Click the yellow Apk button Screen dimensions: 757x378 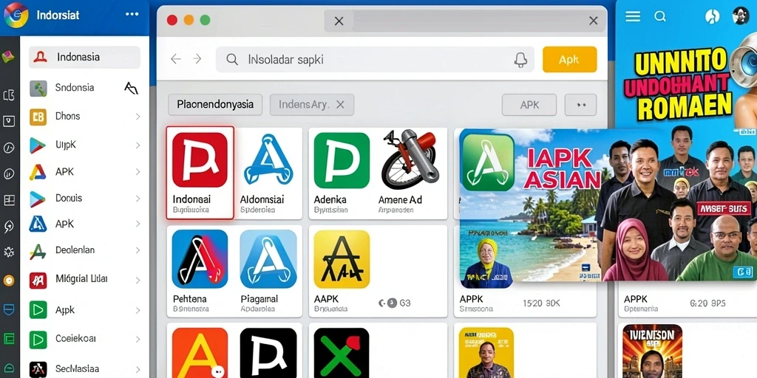coord(570,59)
